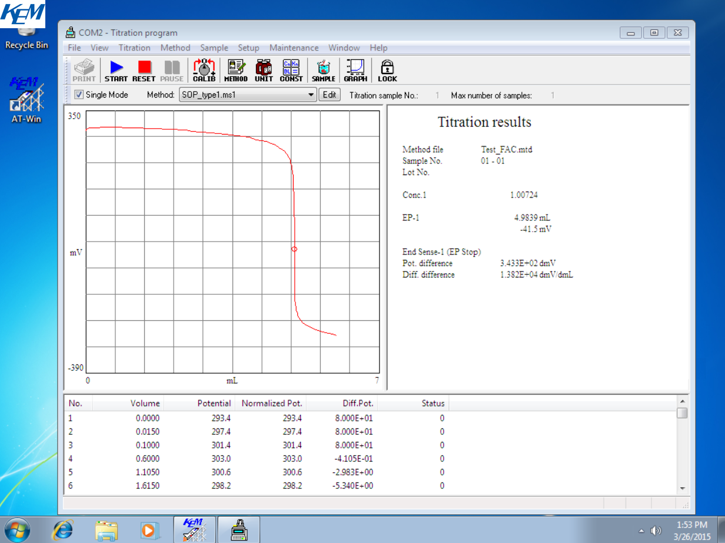Viewport: 725px width, 543px height.
Task: Click the UNIT toolbar icon
Action: [x=264, y=71]
